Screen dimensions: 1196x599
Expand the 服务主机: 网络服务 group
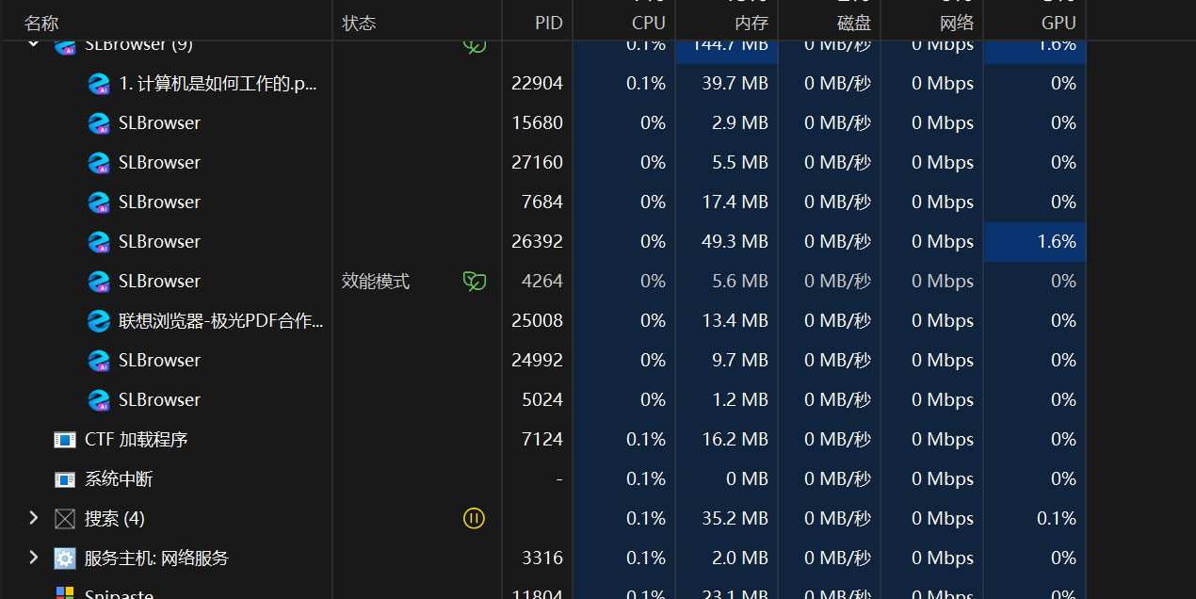(33, 558)
